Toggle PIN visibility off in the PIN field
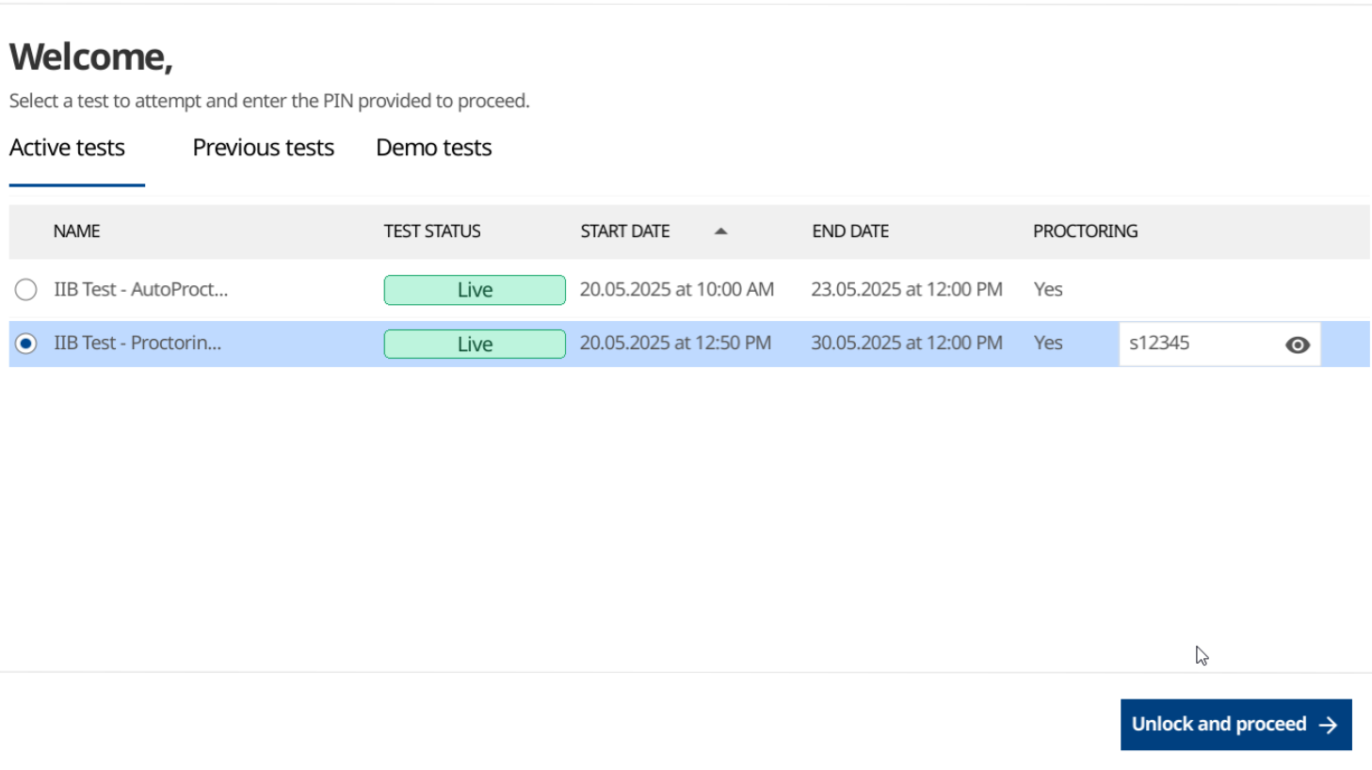 pos(1297,344)
